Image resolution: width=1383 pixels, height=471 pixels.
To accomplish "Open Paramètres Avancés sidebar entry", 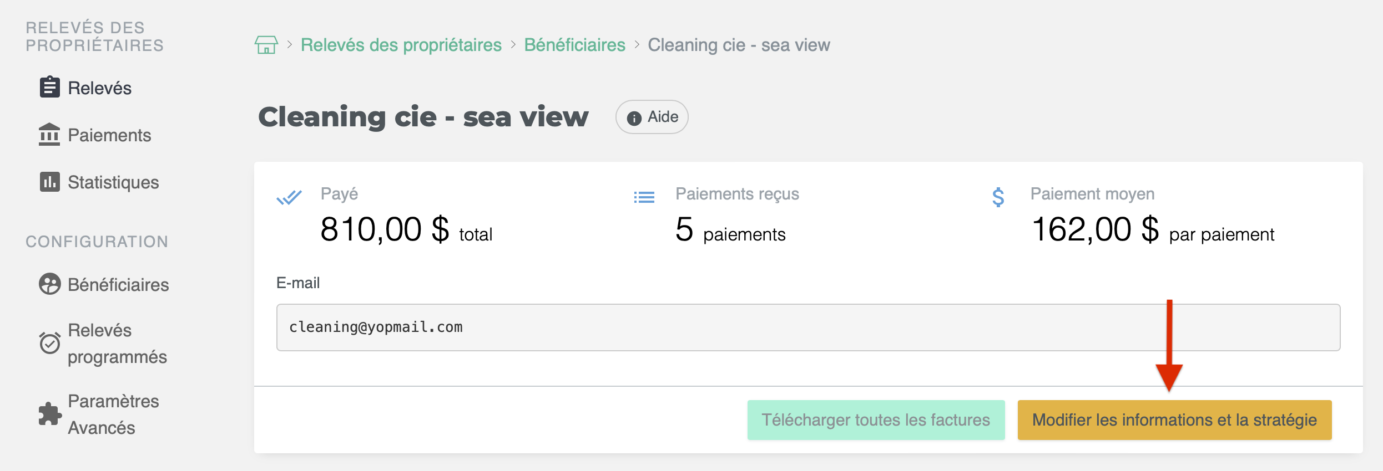I will click(x=113, y=414).
